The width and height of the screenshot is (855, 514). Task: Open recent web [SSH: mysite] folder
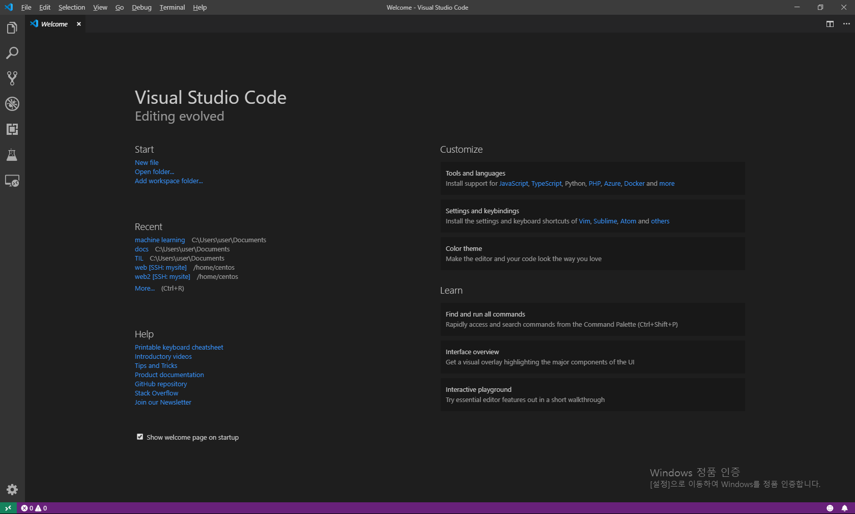161,267
